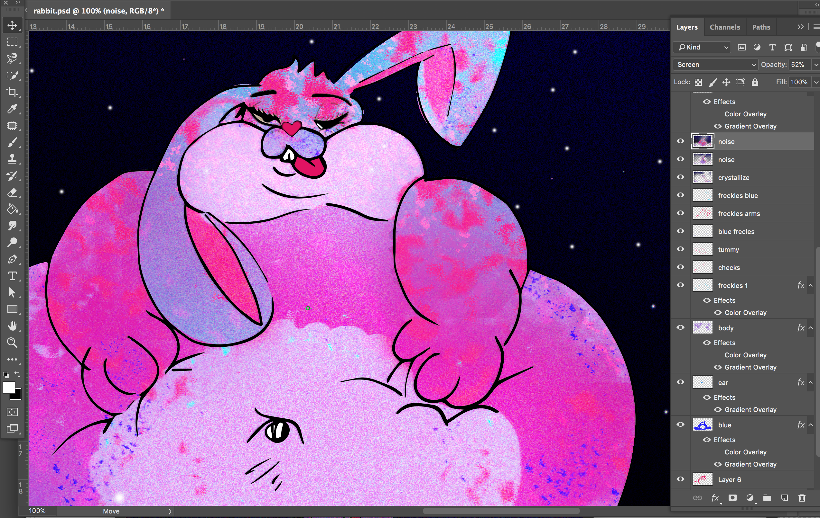
Task: Select the Clone Stamp tool
Action: pyautogui.click(x=12, y=159)
